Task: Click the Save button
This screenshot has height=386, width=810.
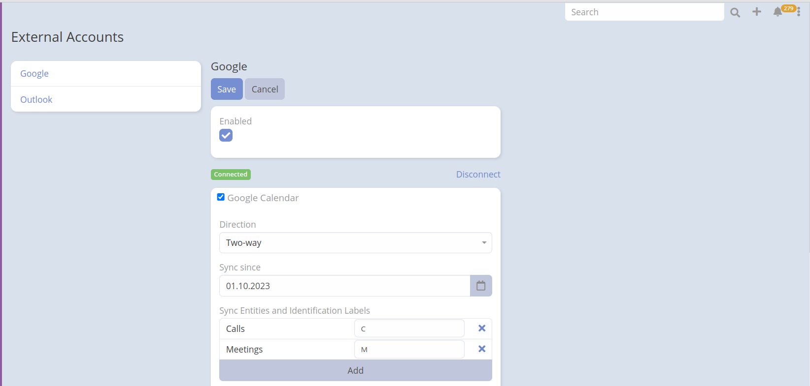Action: coord(227,89)
